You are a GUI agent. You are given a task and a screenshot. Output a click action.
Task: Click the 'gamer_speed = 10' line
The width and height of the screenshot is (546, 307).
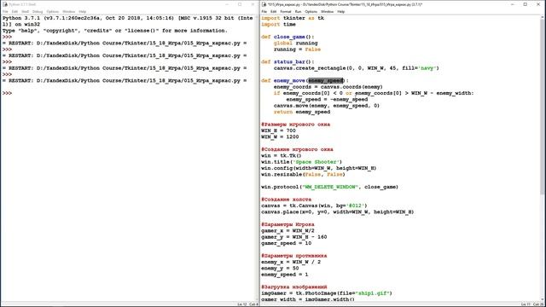pos(287,244)
